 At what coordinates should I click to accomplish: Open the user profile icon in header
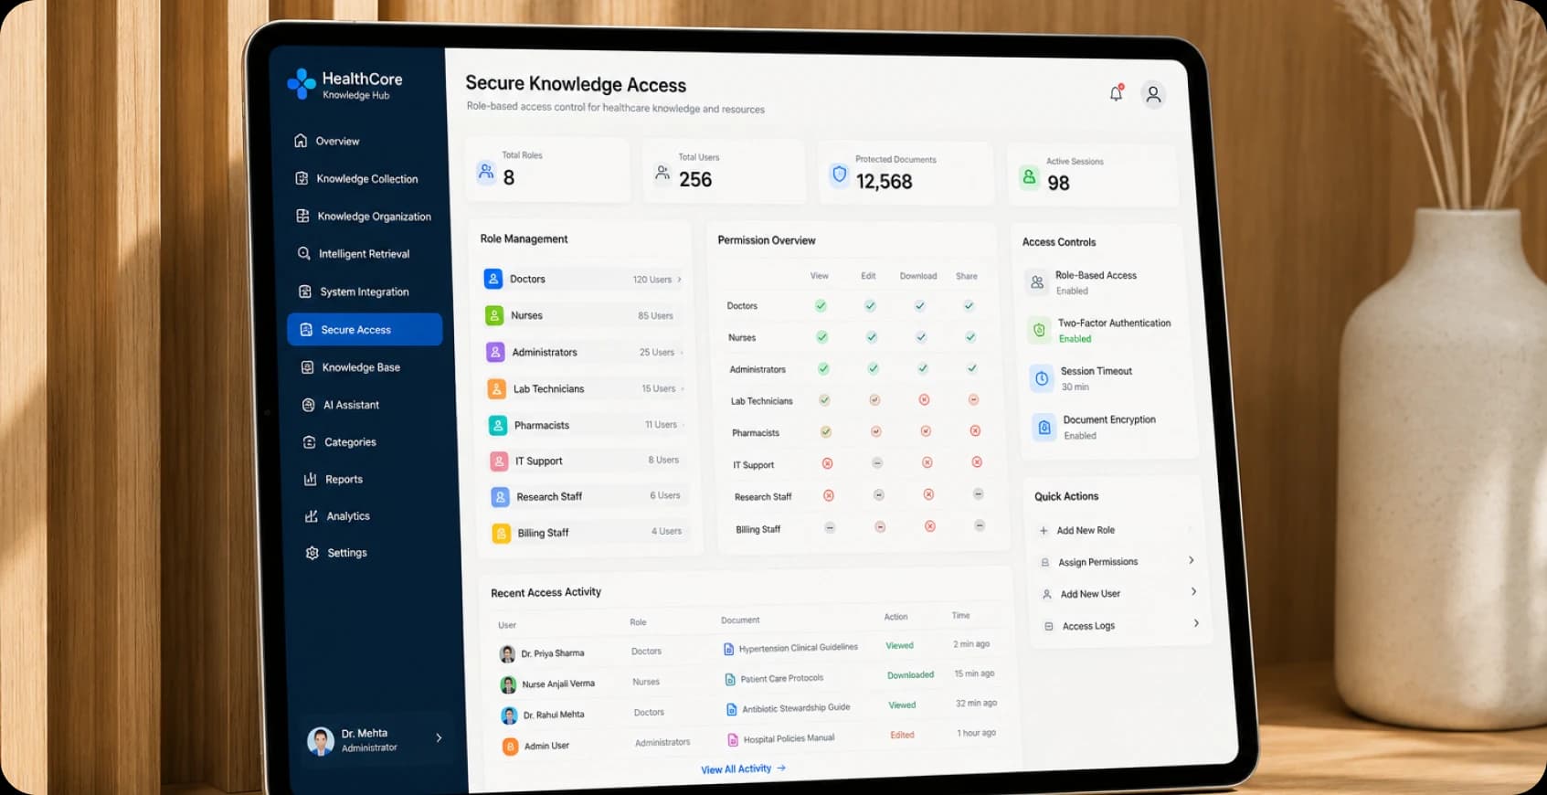pos(1153,94)
